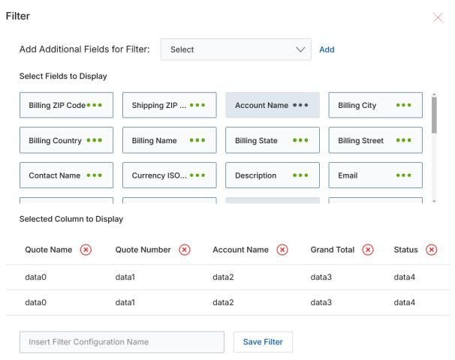Close the Filter dialog
Image resolution: width=455 pixels, height=360 pixels.
438,18
